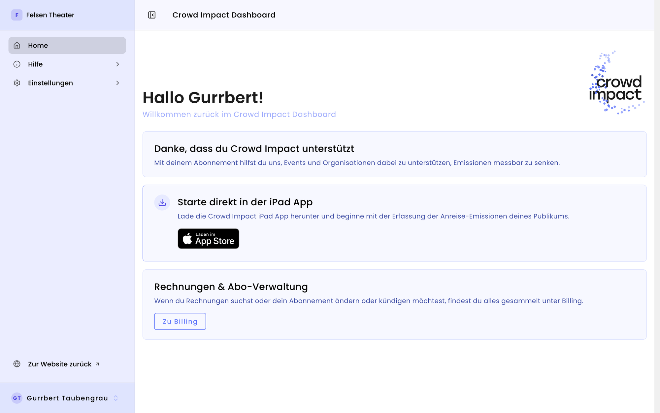The image size is (660, 413).
Task: Open the Hilfe menu item
Action: point(67,64)
